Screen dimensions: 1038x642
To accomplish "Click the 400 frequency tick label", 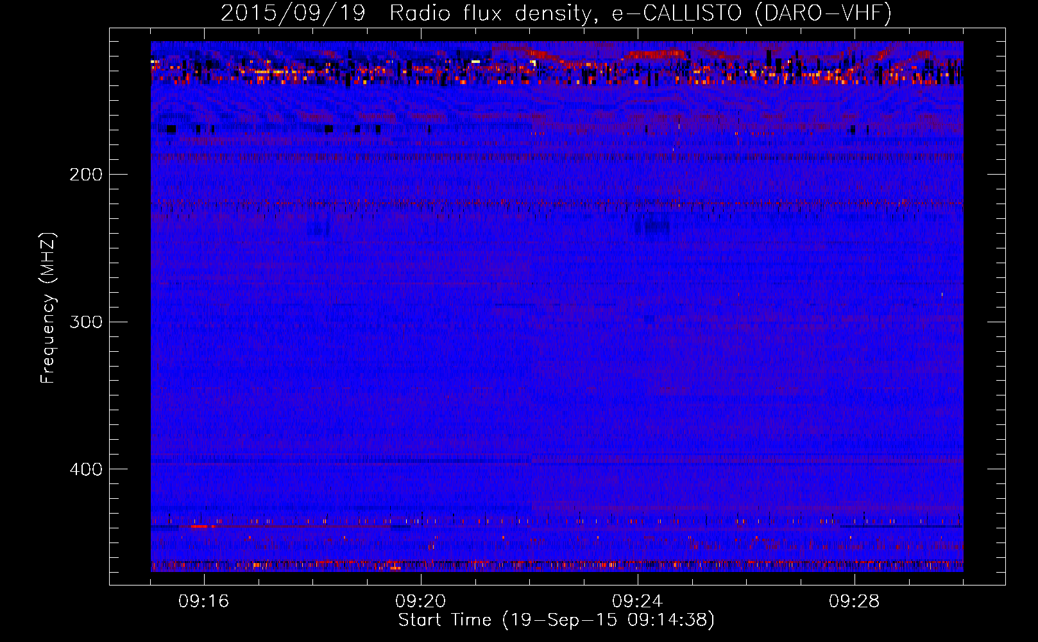I will 85,469.
